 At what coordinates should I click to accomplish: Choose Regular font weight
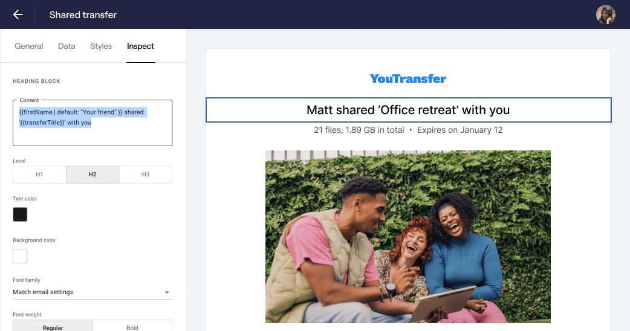click(53, 327)
